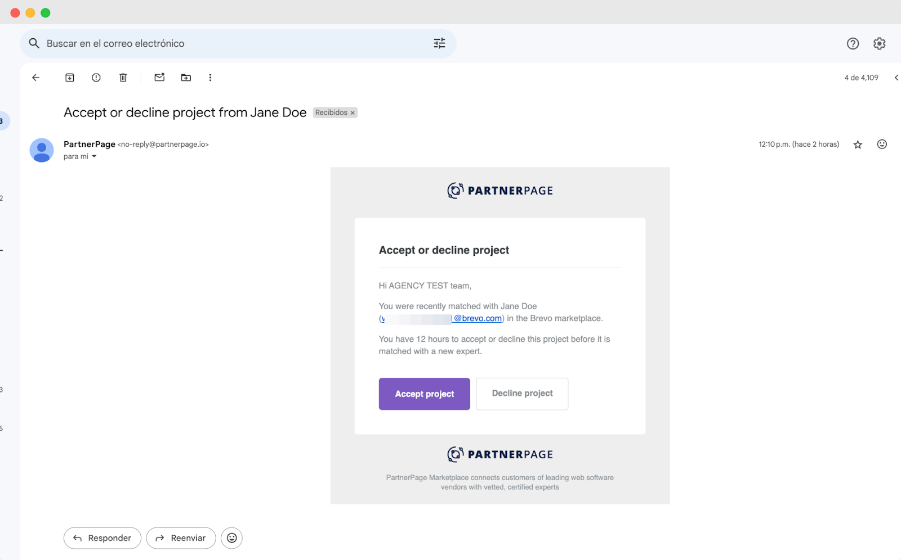Image resolution: width=901 pixels, height=560 pixels.
Task: Click the PartnerPage sender avatar
Action: (42, 150)
